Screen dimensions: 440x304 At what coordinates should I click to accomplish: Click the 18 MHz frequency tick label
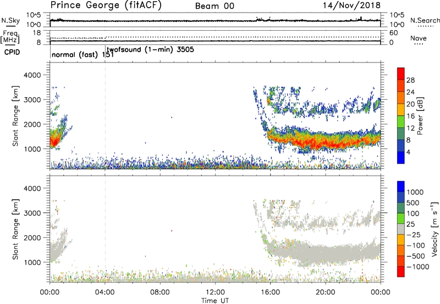point(36,33)
